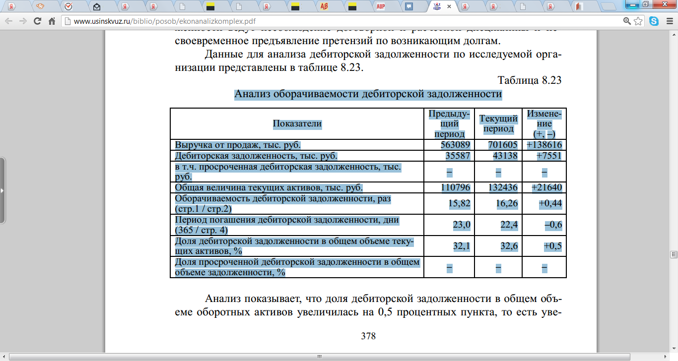
Task: Click the vertical scrollbar thumb
Action: pos(674,254)
